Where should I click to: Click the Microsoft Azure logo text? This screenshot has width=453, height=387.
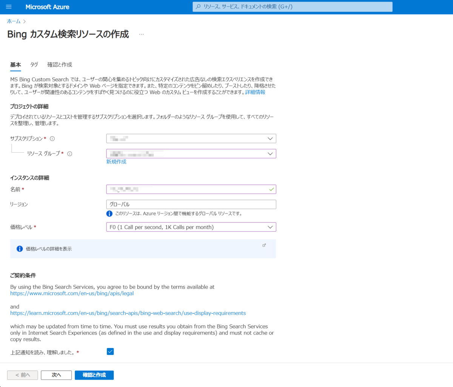click(47, 7)
